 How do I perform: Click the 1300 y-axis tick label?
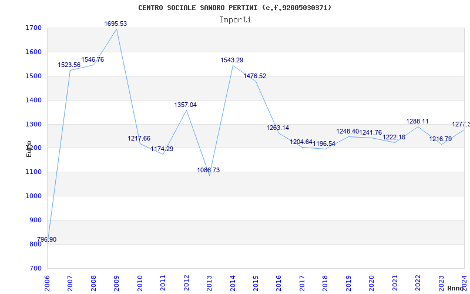click(33, 124)
